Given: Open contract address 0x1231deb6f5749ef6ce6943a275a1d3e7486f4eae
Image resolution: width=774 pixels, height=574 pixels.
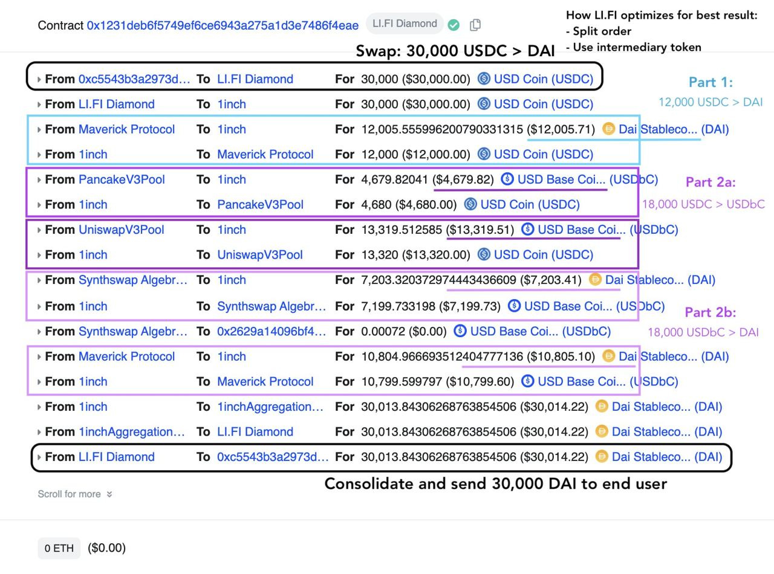Looking at the screenshot, I should [223, 25].
